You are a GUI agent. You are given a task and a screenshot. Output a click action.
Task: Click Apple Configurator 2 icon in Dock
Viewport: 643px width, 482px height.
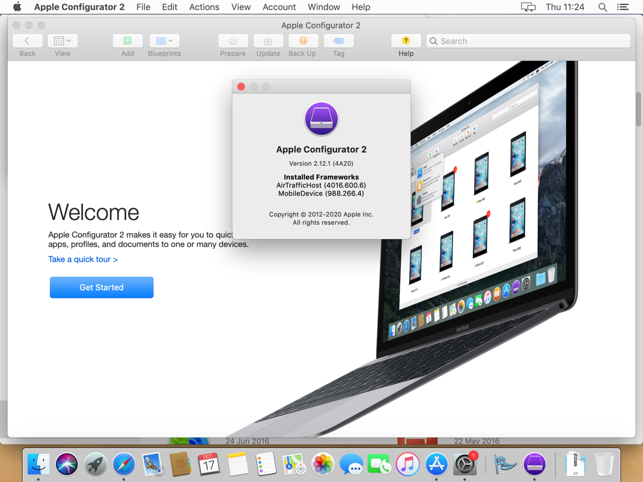(x=534, y=464)
